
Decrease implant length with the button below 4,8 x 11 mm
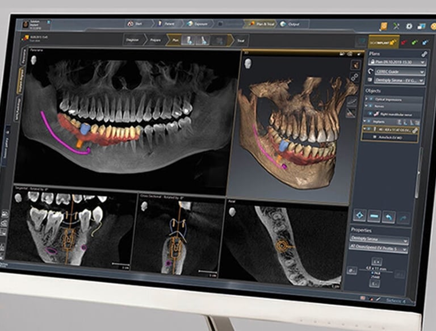[375, 284]
